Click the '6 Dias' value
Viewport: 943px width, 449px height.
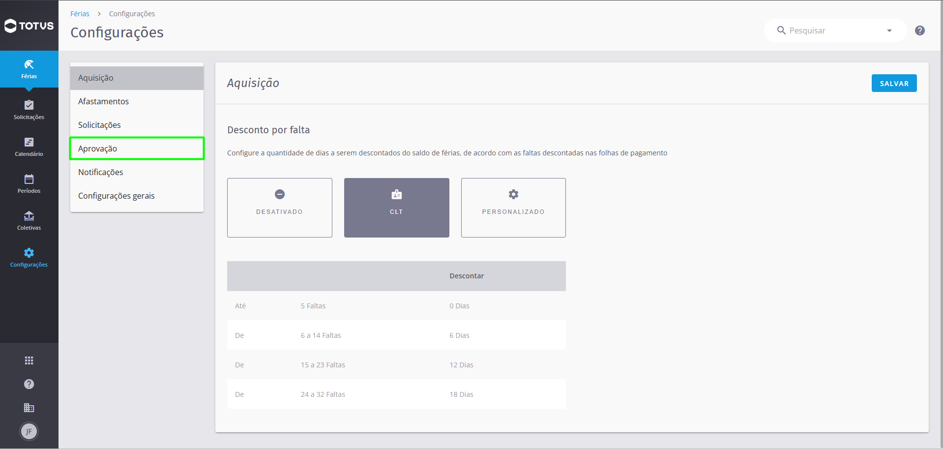459,335
